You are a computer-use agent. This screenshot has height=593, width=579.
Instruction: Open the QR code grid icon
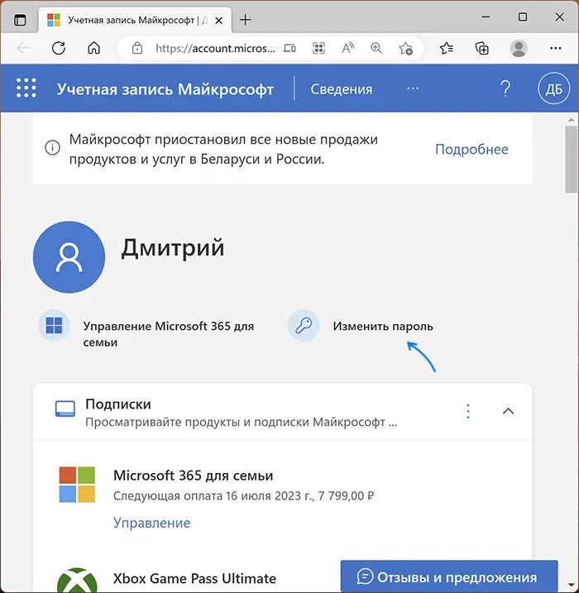click(318, 49)
